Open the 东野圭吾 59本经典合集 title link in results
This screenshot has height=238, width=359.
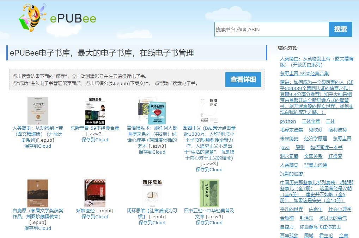coord(95,128)
